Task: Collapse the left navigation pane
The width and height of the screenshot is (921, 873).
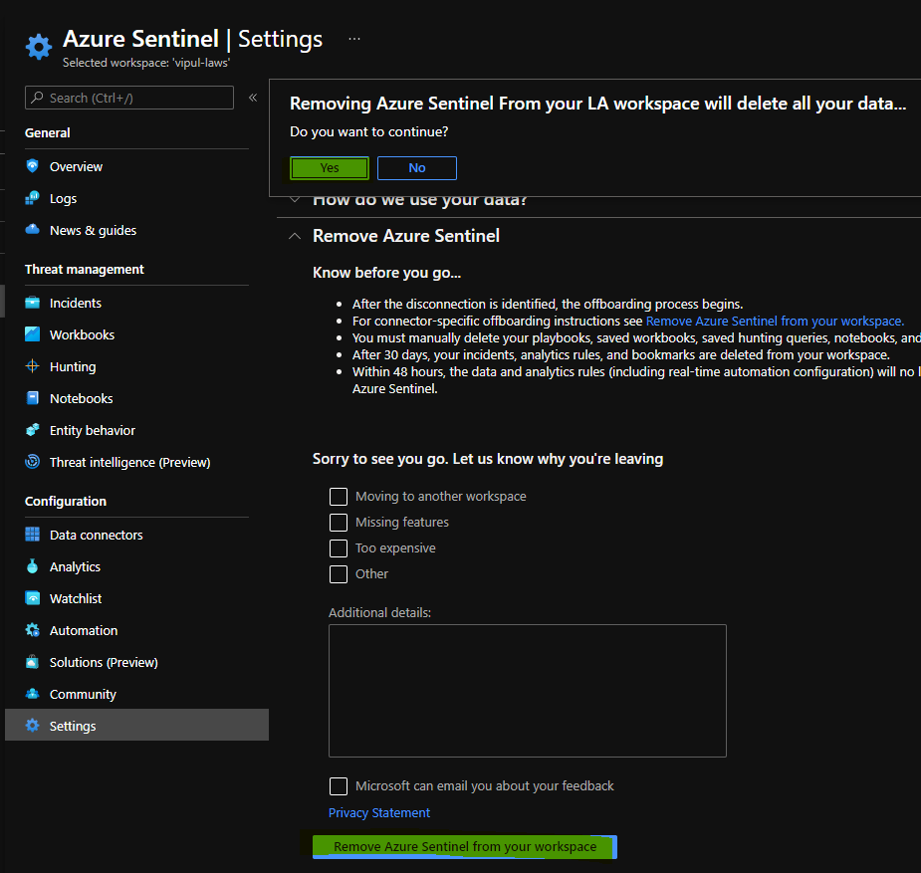Action: (252, 98)
